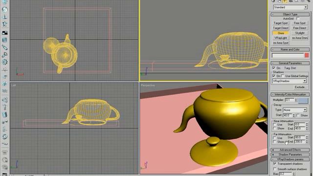Create a reactor Angular Dashpot

(4, 55)
